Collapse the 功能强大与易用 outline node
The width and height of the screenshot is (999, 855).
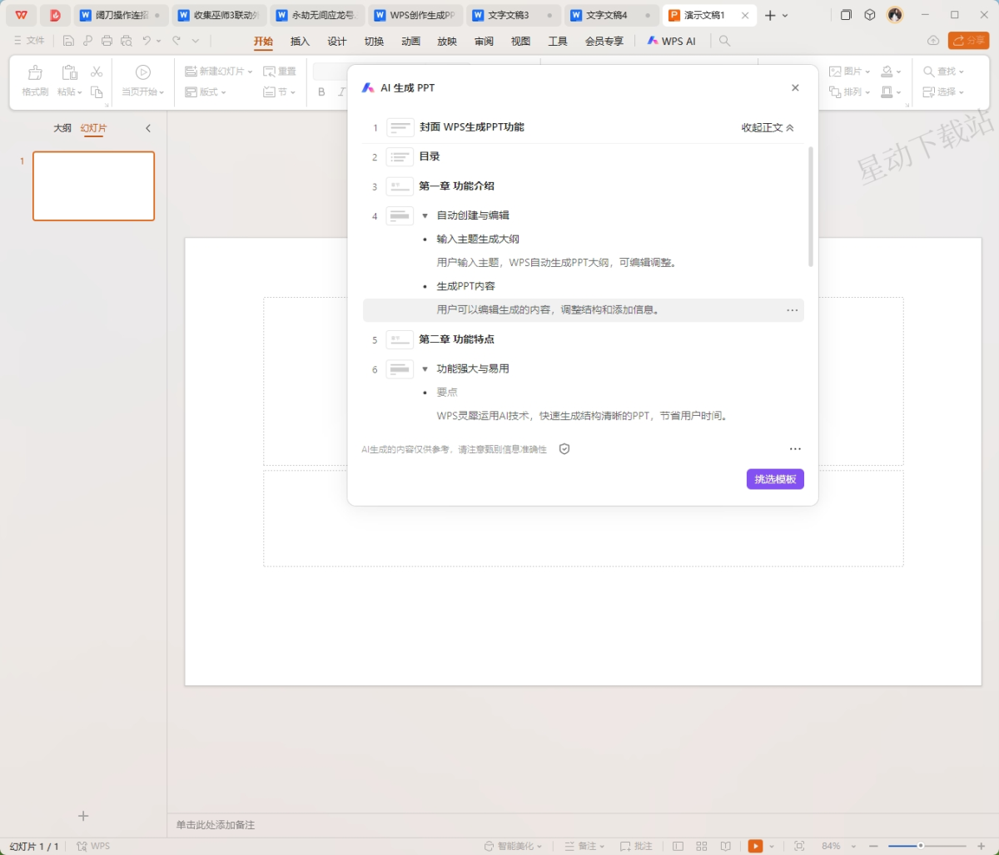(425, 368)
